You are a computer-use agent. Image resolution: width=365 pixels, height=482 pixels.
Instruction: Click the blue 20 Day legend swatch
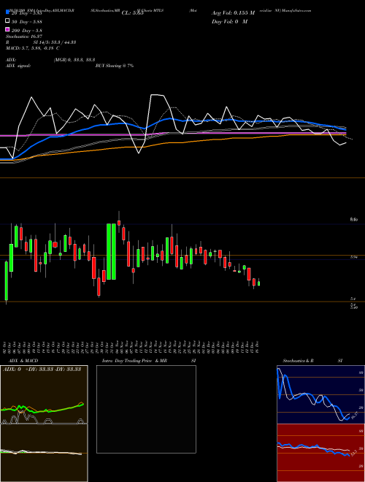[8, 12]
